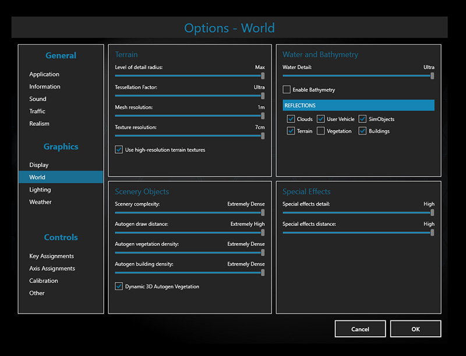466x356 pixels.
Task: Click the Special effects detail slider
Action: 358,213
